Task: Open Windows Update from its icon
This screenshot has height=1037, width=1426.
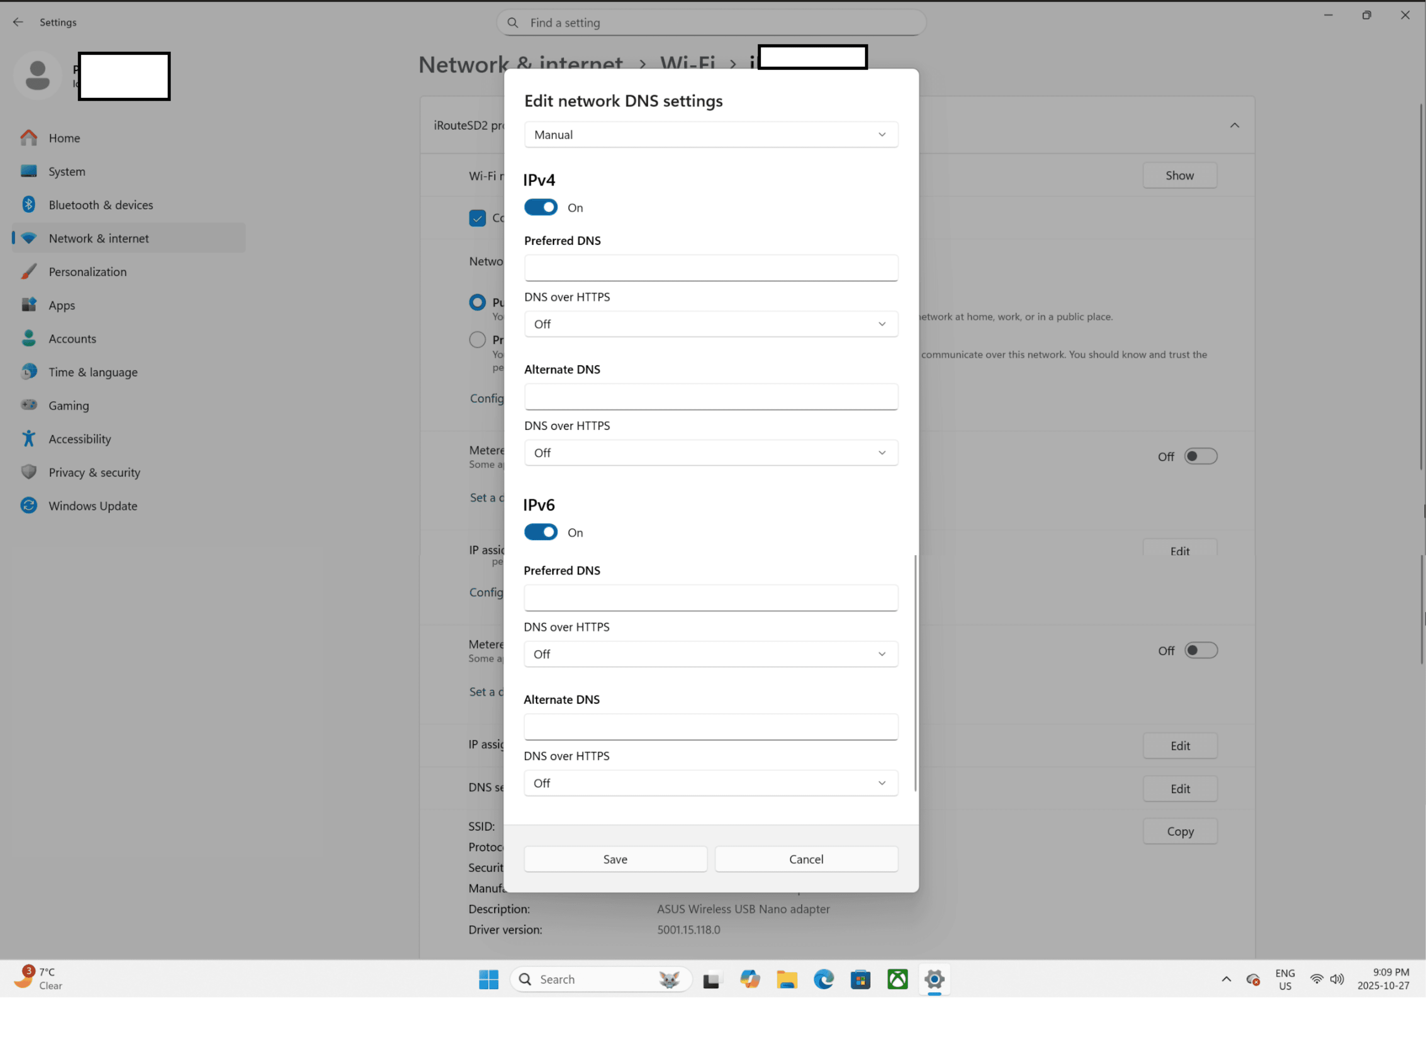Action: (x=28, y=505)
